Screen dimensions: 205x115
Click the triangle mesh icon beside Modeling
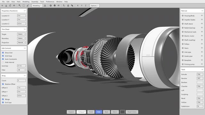[45, 6]
